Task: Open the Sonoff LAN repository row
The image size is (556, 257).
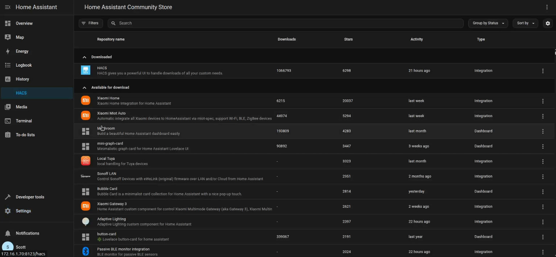Action: pos(314,177)
